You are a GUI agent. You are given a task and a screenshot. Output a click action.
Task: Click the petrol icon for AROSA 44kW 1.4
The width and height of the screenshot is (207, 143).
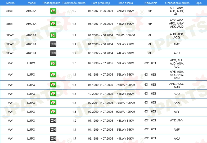(x=53, y=24)
